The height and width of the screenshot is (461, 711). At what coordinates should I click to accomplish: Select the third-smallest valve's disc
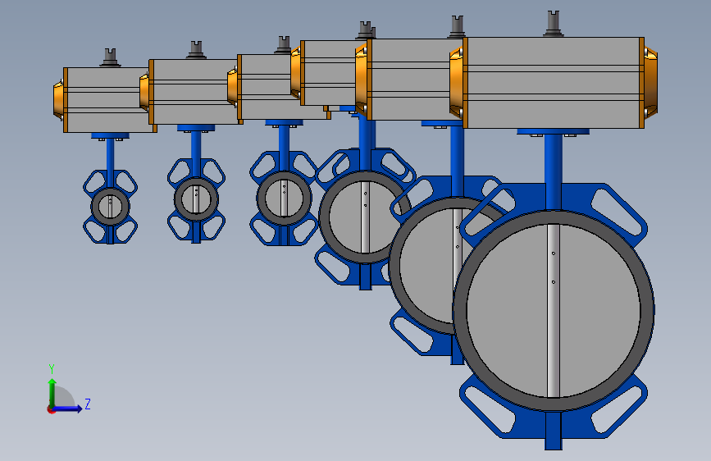tap(284, 199)
